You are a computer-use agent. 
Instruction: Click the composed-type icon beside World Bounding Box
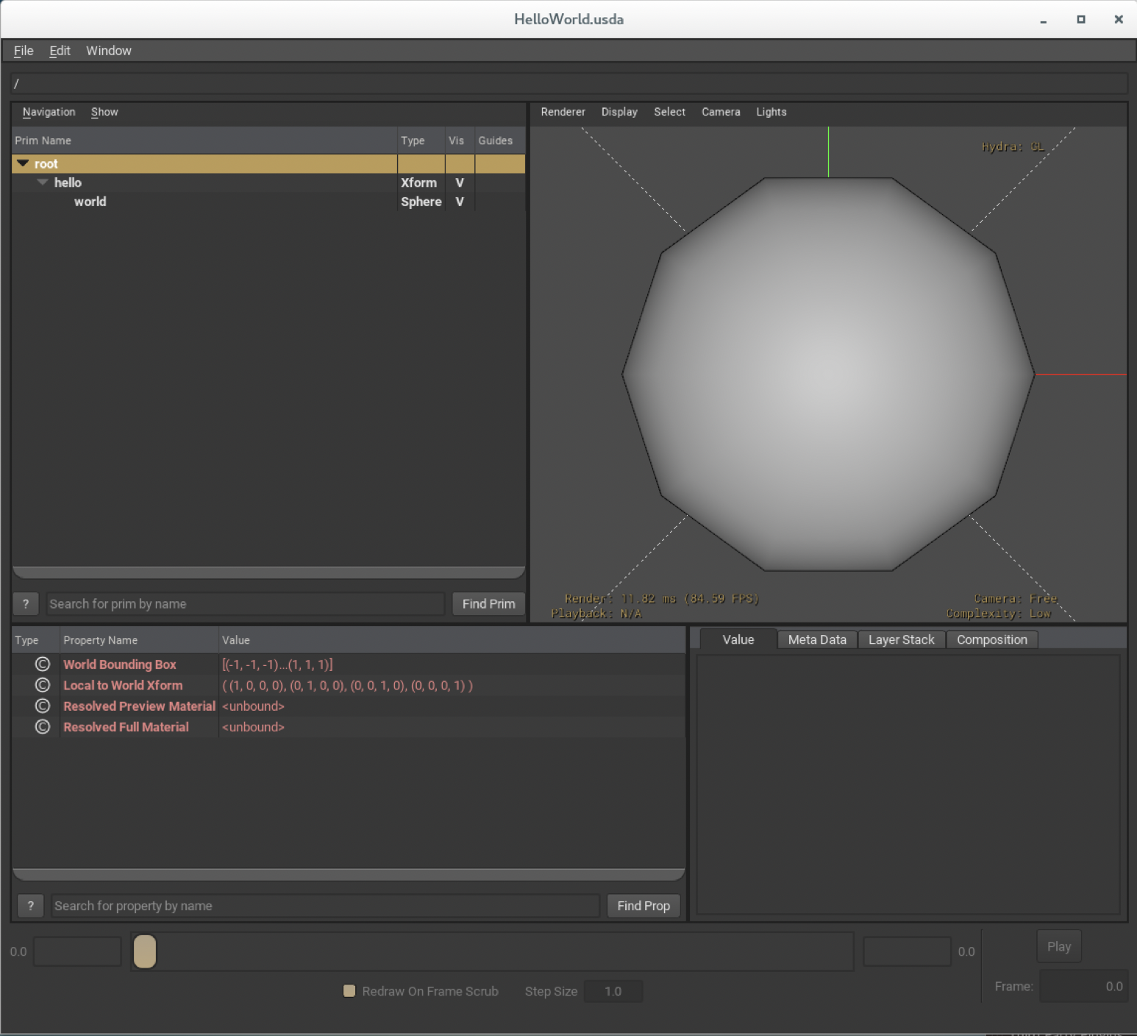coord(43,664)
